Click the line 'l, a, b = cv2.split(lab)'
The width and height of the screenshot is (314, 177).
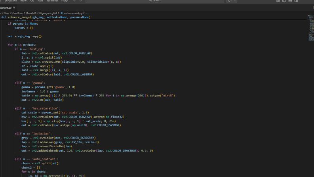pyautogui.click(x=42, y=58)
